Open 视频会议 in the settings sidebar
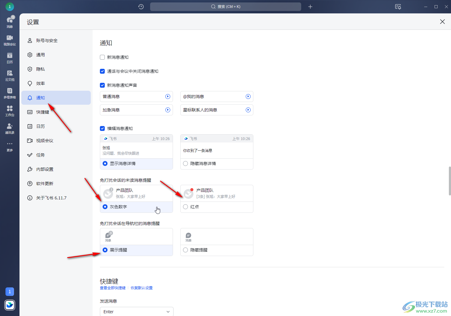Image resolution: width=451 pixels, height=316 pixels. click(56, 141)
